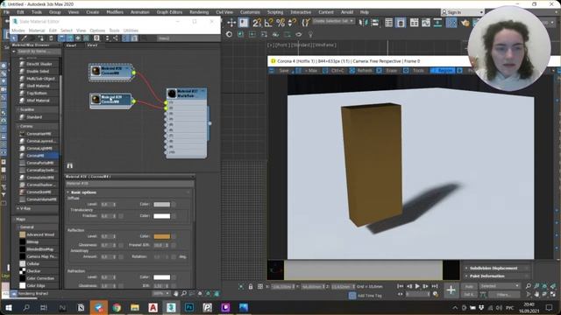Open the Material menu in Material Editor
561x315 pixels.
pyautogui.click(x=37, y=31)
